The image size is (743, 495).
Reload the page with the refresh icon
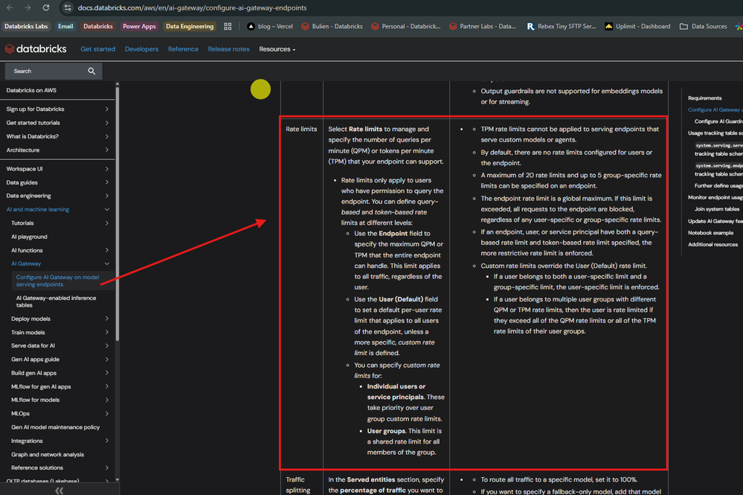pyautogui.click(x=46, y=7)
